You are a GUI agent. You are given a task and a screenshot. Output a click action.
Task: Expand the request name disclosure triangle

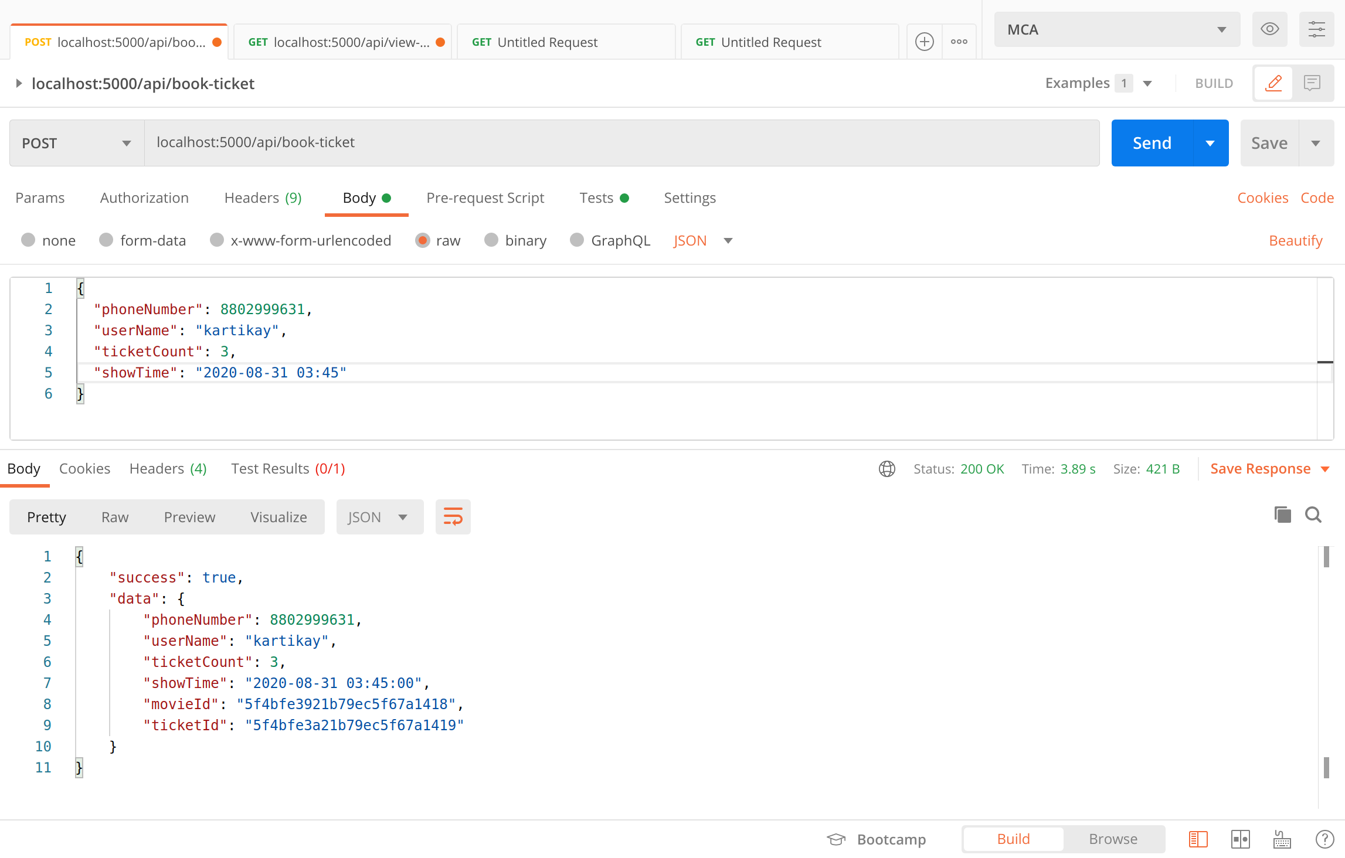click(x=19, y=83)
